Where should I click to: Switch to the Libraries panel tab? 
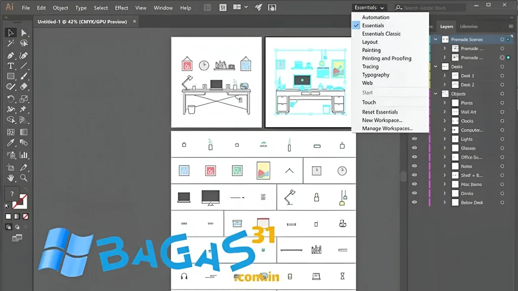468,26
